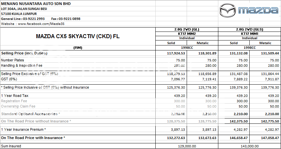
Task: Click the Standard Optional Accessories row label
Action: [x=31, y=114]
